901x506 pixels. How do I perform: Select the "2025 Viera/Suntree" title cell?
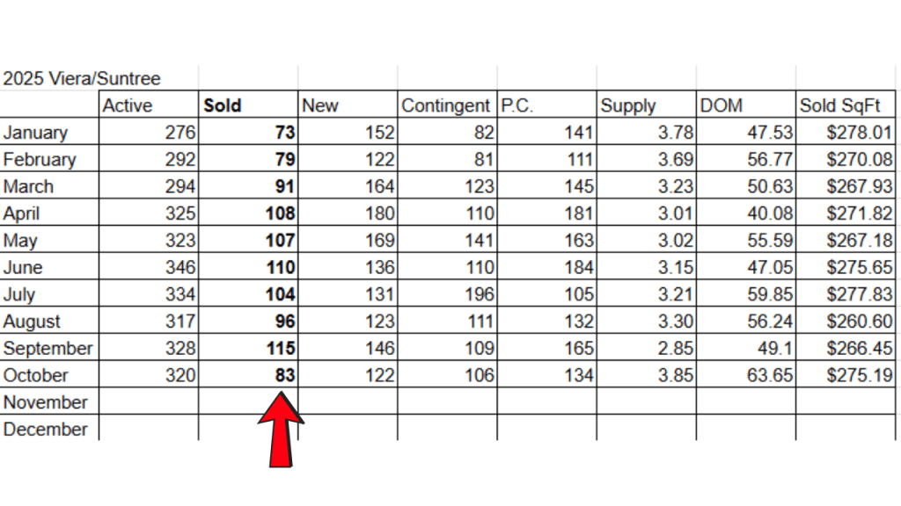point(82,79)
